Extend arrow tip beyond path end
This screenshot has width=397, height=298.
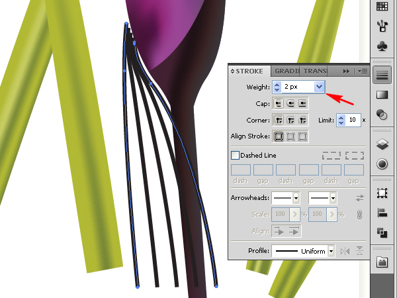(279, 231)
